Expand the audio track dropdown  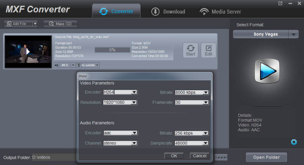pos(73,65)
